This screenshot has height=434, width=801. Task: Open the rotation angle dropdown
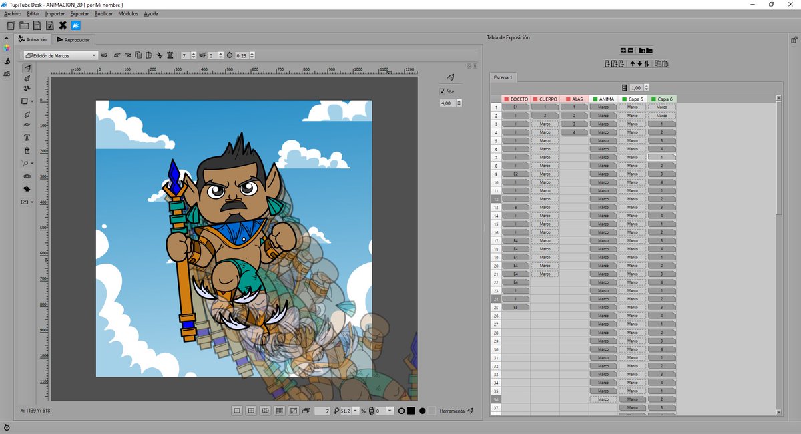[390, 411]
